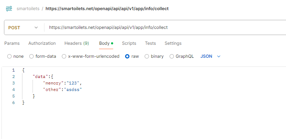This screenshot has width=286, height=139.
Task: Open the Scripts tab
Action: click(x=129, y=43)
